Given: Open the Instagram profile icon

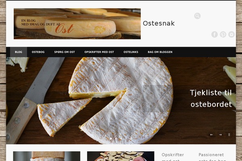Looking at the screenshot, I should (232, 34).
